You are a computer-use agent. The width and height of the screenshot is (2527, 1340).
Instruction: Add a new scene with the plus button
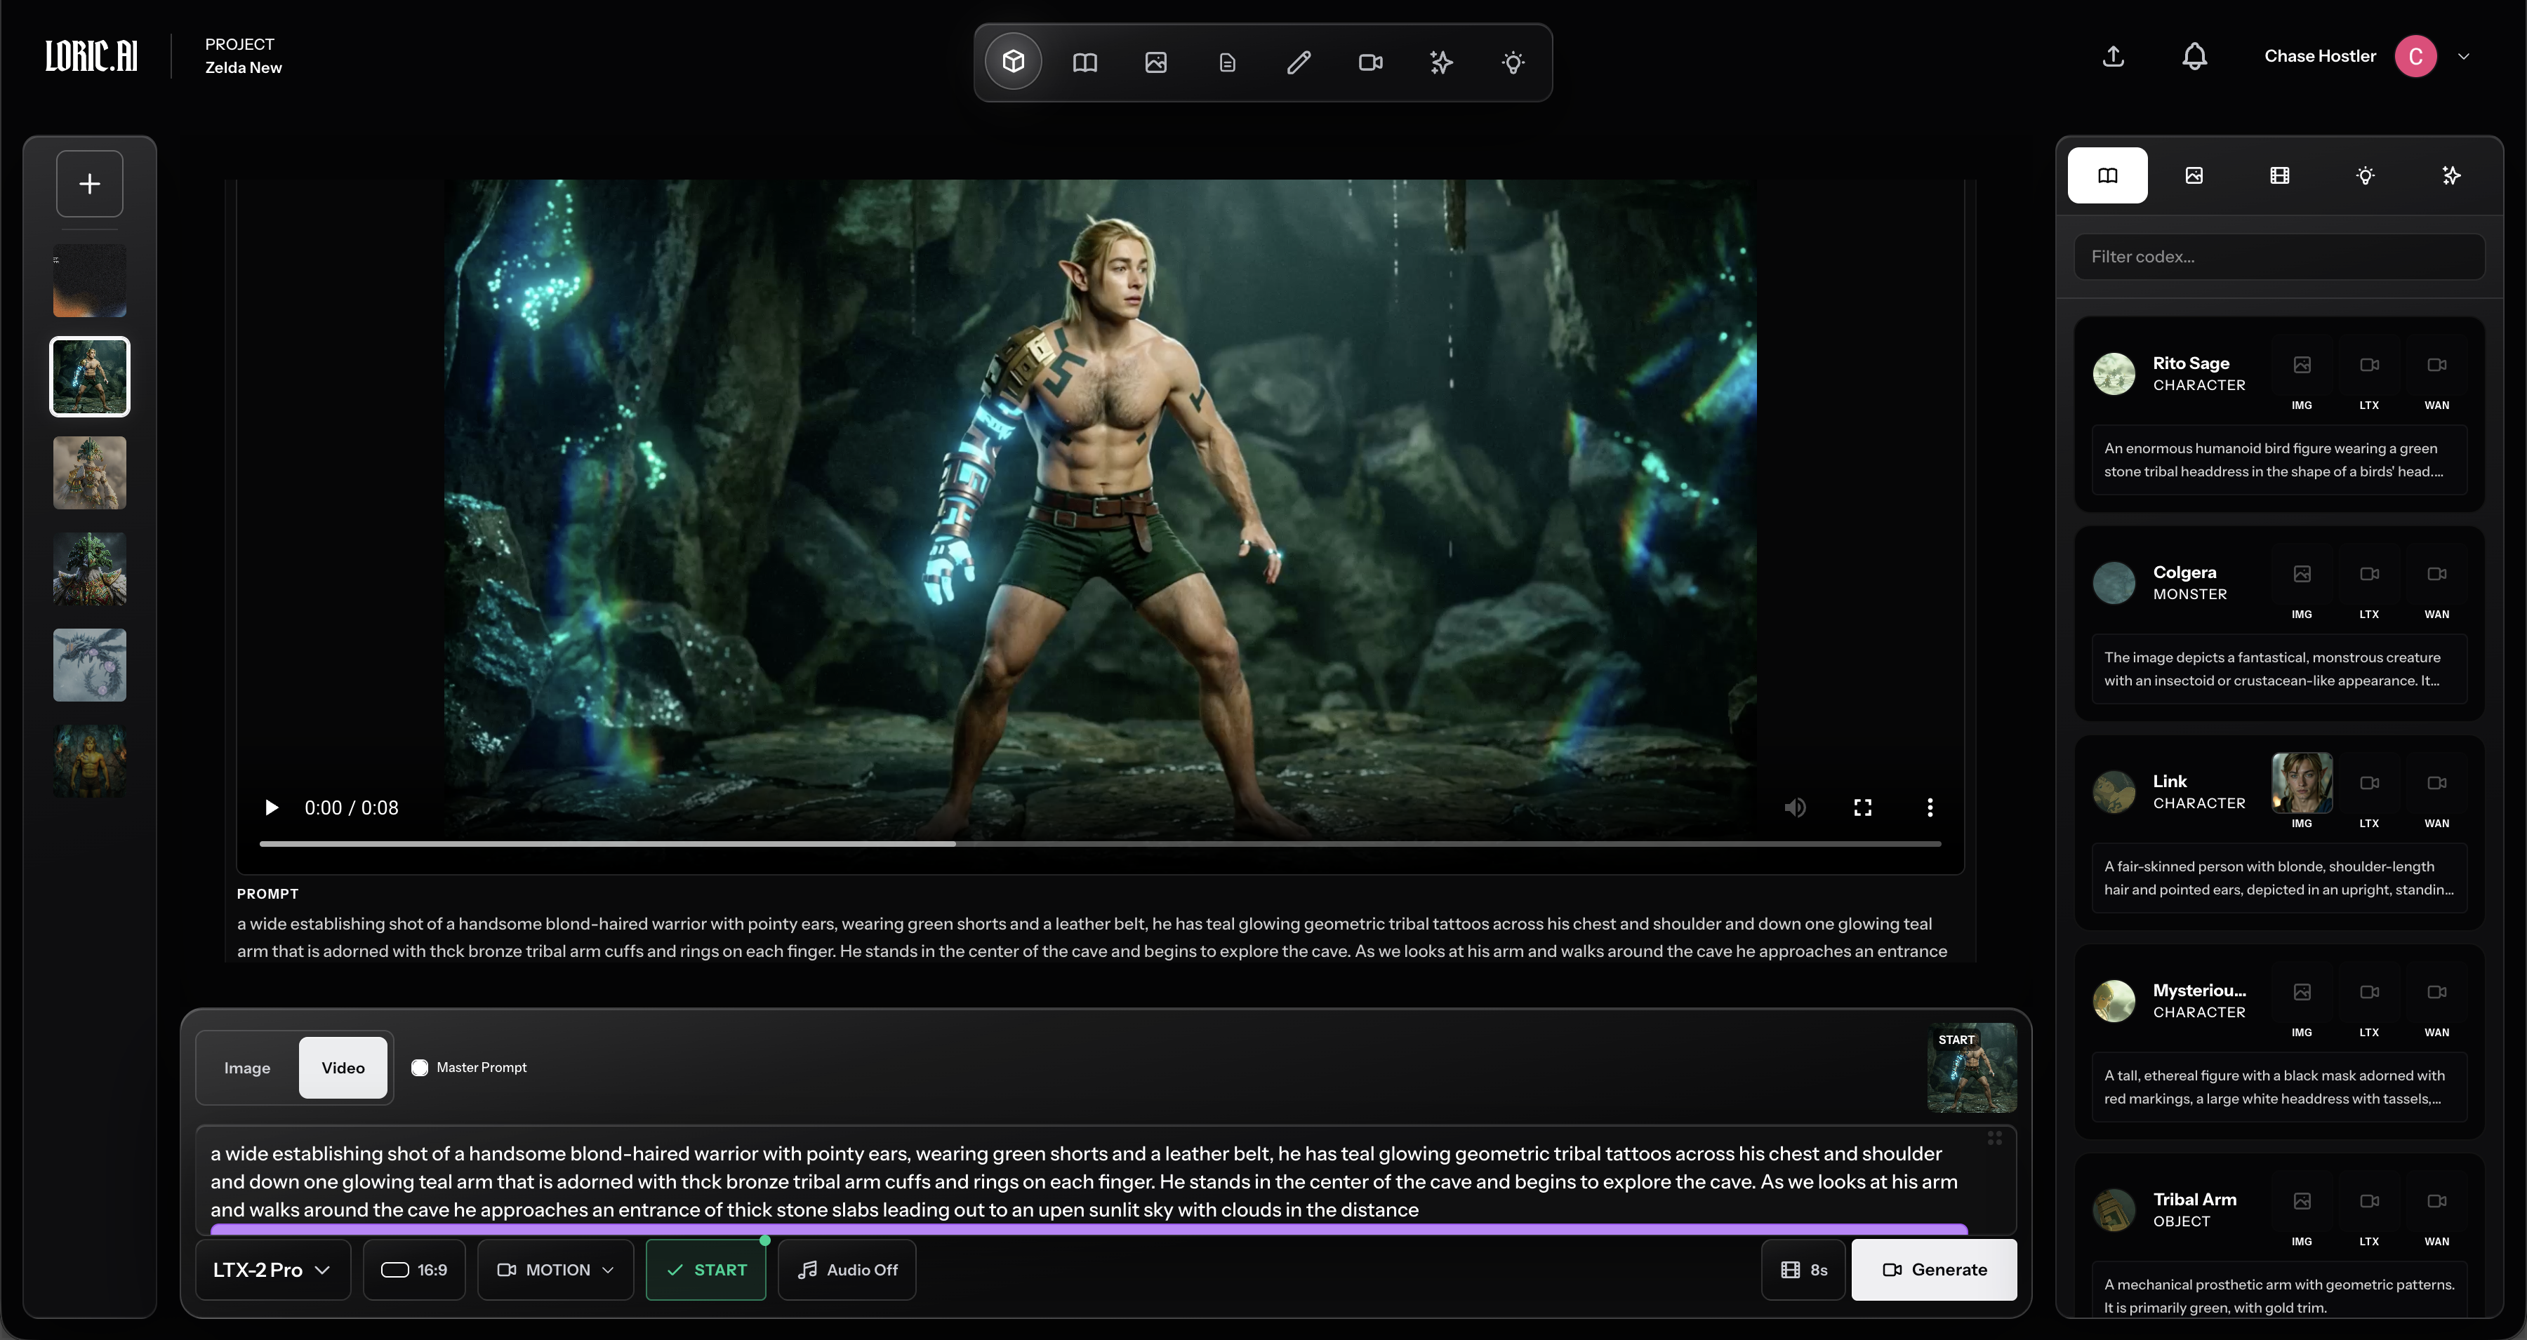(89, 183)
